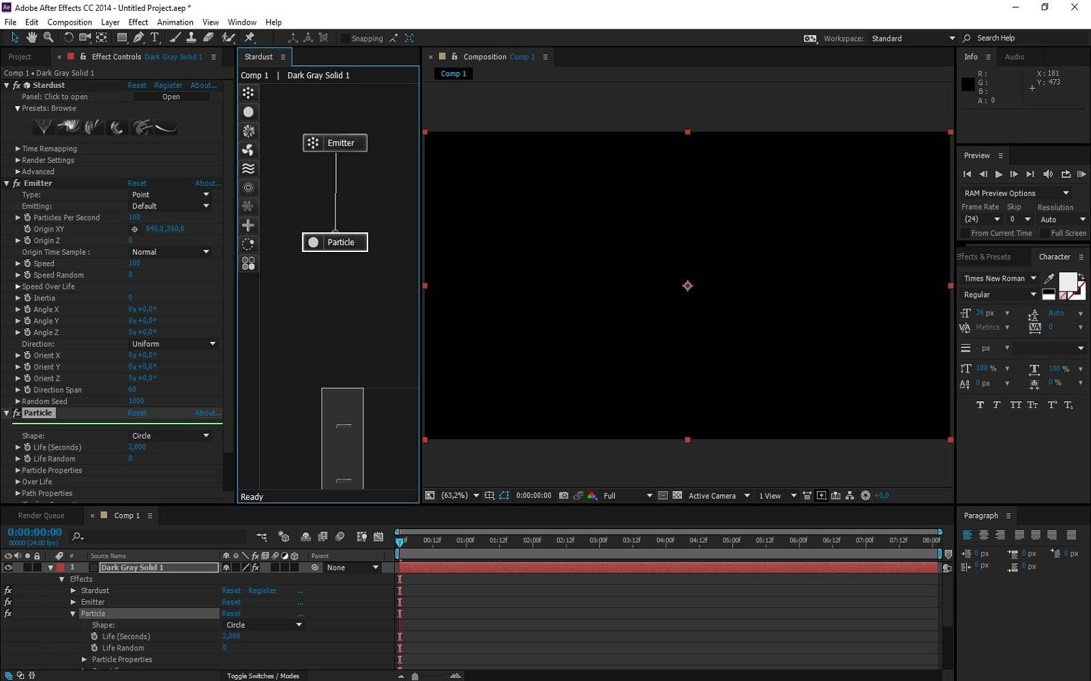Toggle Draft 3D in timeline

click(284, 537)
